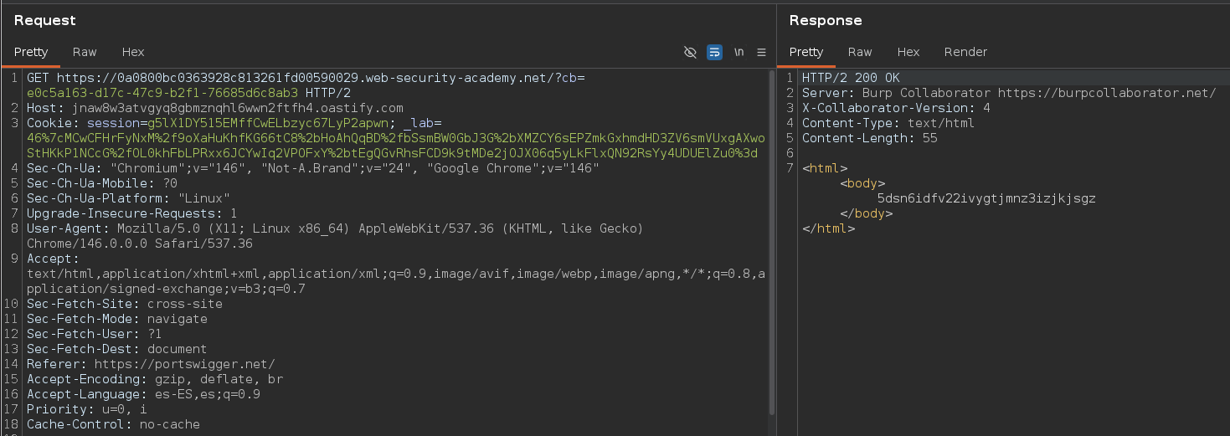Toggle the \n non-printable characters display
Viewport: 1230px width, 436px height.
pyautogui.click(x=739, y=52)
